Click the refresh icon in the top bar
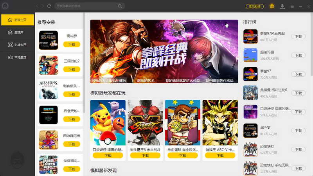The image size is (313, 176). [49, 6]
